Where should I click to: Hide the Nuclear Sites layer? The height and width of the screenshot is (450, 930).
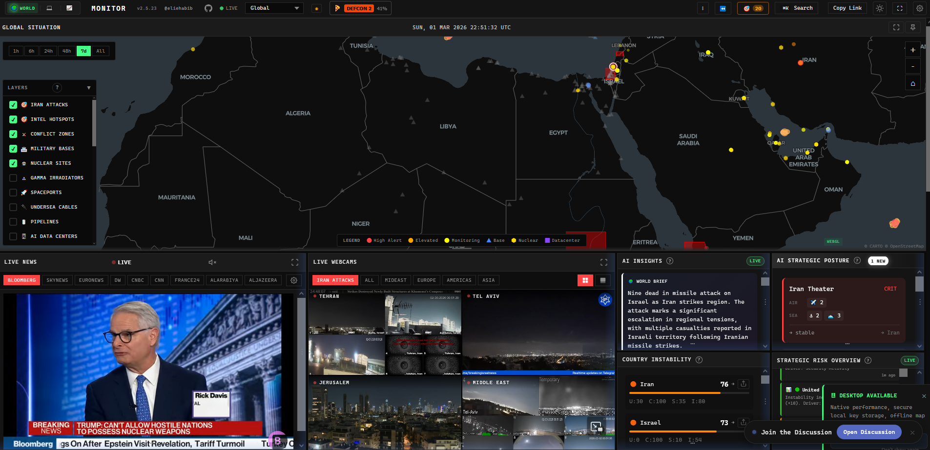point(13,163)
